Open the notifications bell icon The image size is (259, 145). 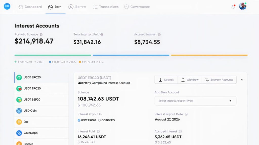pyautogui.click(x=233, y=7)
